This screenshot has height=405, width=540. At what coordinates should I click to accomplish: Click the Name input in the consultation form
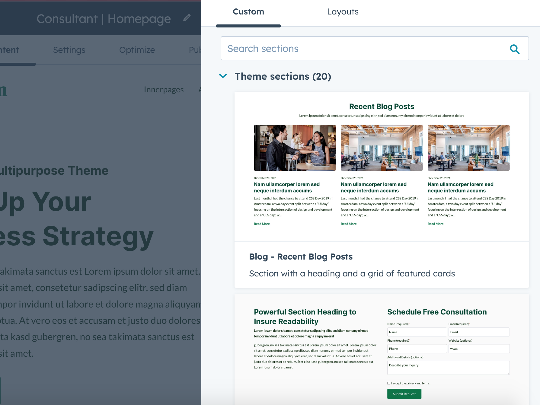coord(417,332)
